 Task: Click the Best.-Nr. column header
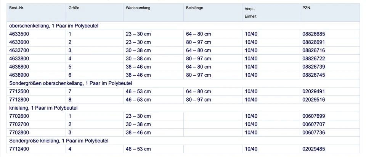click(16, 8)
